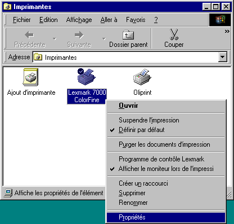Click the address bar folder icon
This screenshot has height=224, width=234.
pos(38,57)
